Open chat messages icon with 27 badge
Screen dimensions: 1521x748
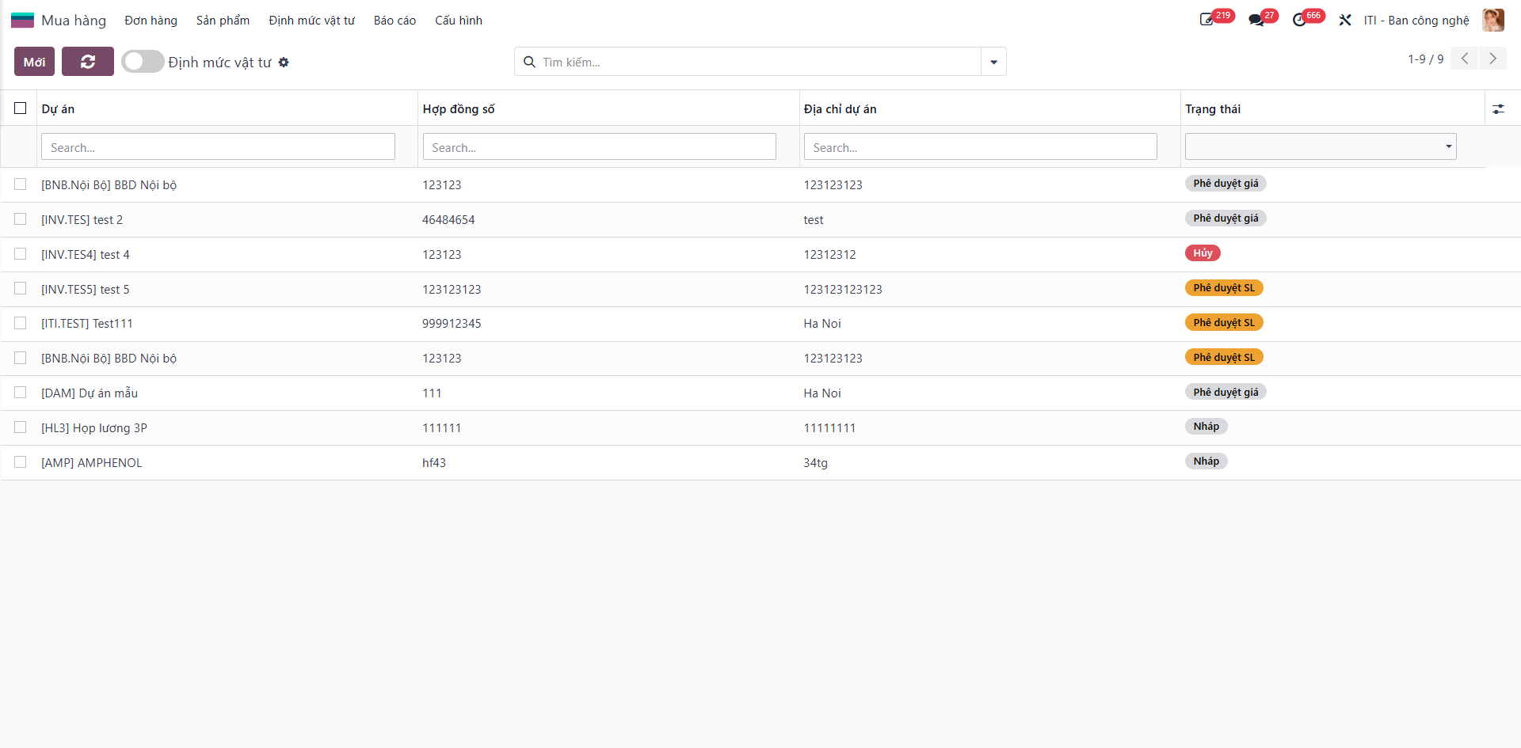click(x=1256, y=20)
